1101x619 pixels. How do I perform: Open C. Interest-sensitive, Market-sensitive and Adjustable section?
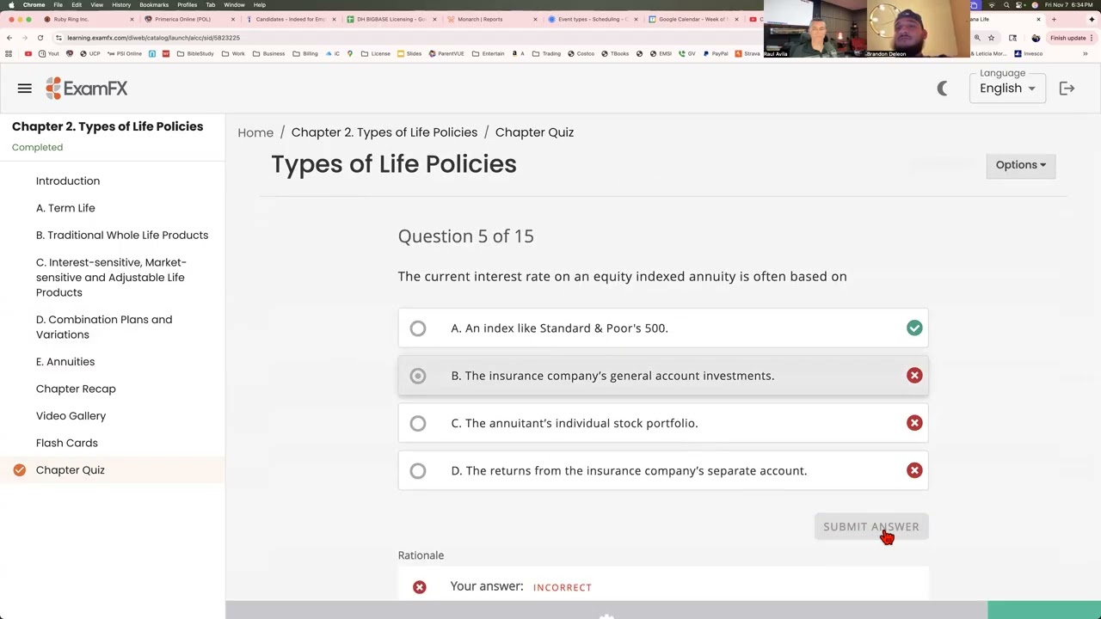(x=111, y=278)
